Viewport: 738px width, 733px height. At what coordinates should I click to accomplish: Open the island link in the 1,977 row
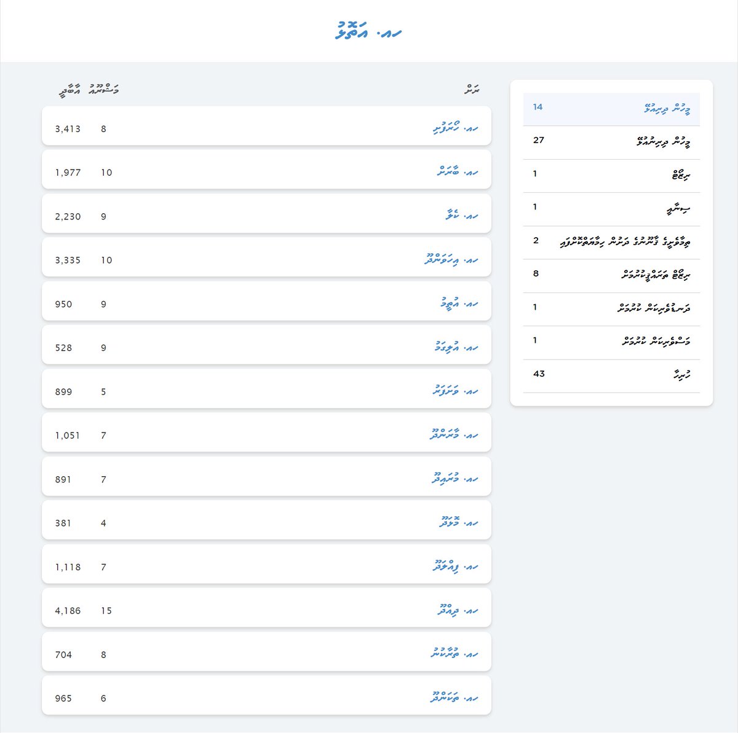(458, 172)
